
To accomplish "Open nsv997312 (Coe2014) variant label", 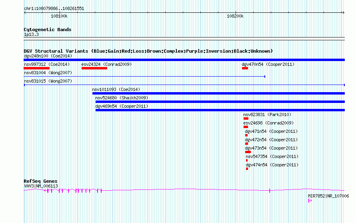I will (x=47, y=64).
